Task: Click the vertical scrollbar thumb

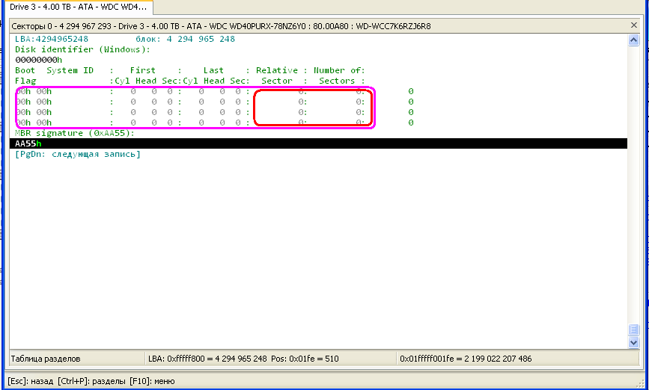Action: point(634,329)
